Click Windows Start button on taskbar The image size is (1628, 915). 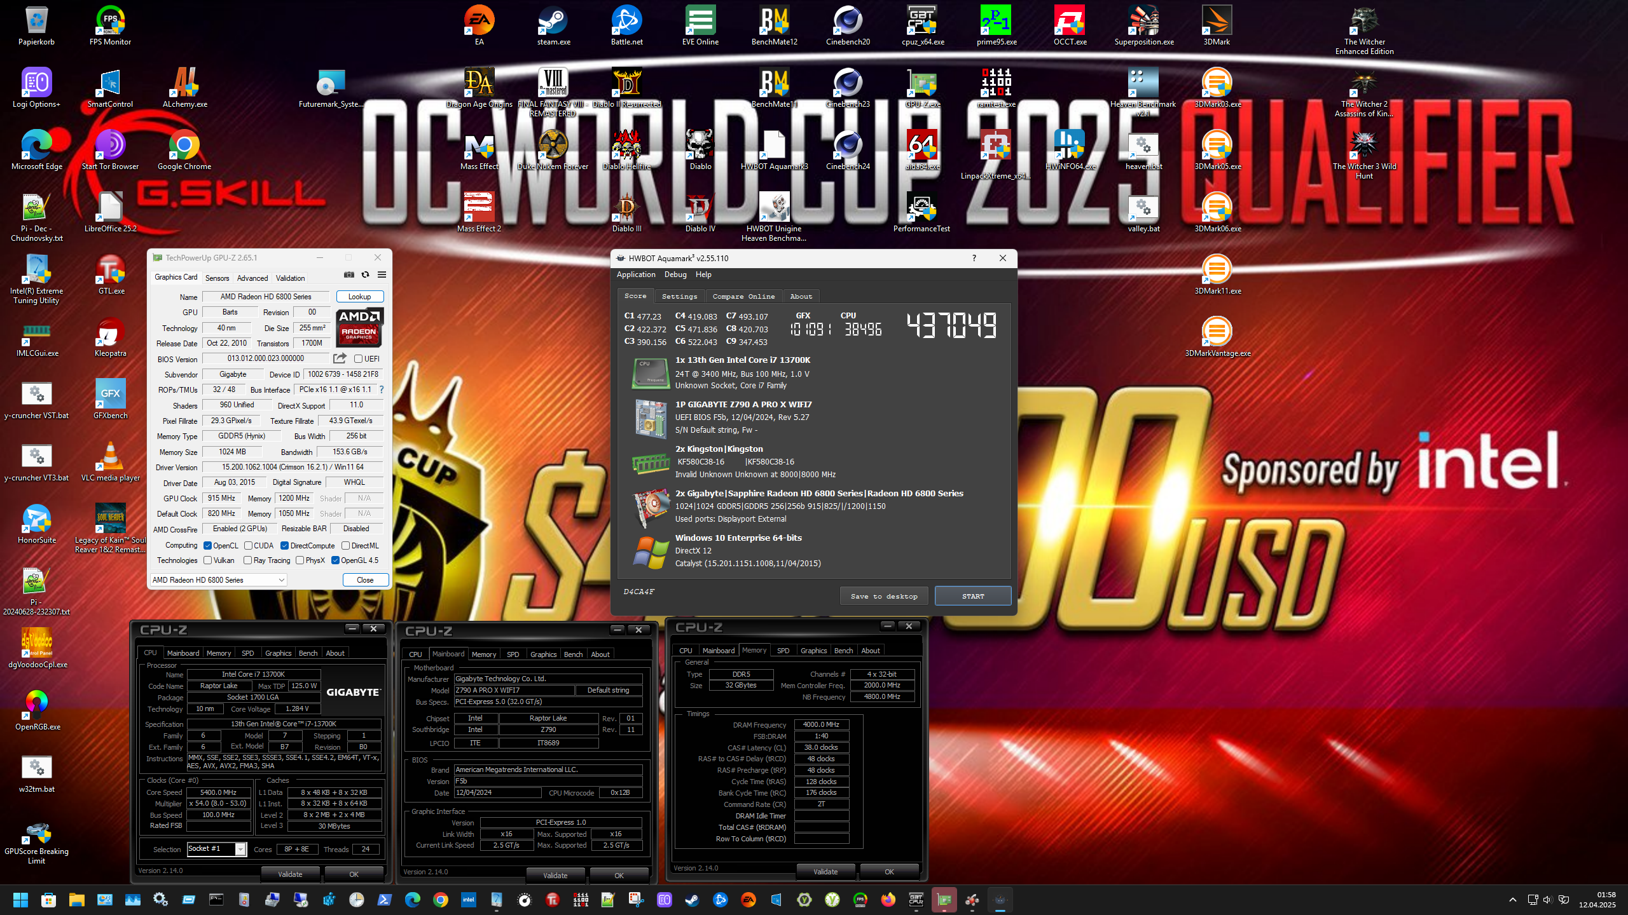tap(20, 900)
